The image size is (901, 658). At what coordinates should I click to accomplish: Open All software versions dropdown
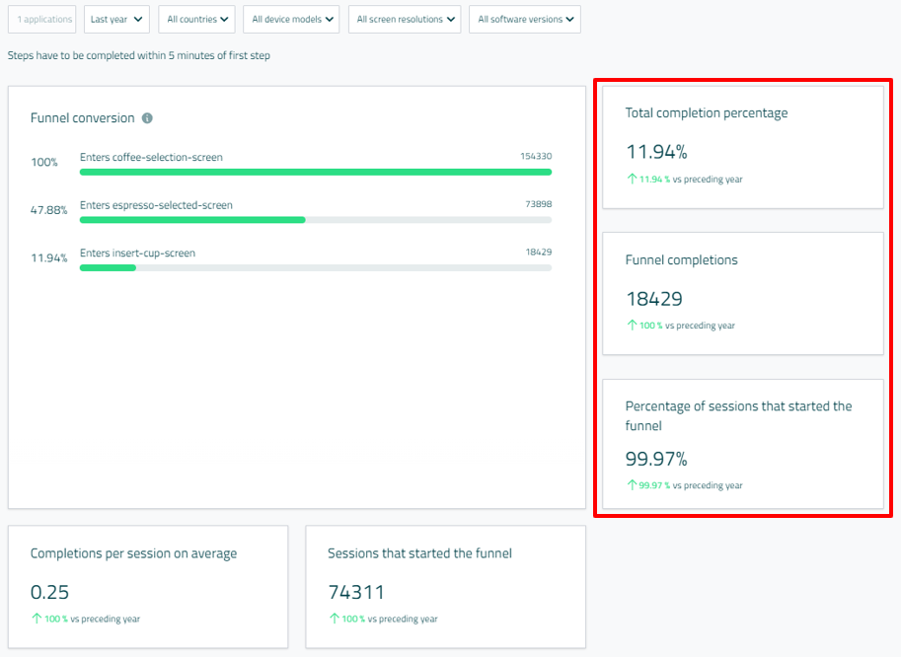(x=525, y=20)
